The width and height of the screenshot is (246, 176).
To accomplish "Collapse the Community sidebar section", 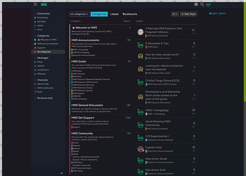I will pyautogui.click(x=35, y=14).
